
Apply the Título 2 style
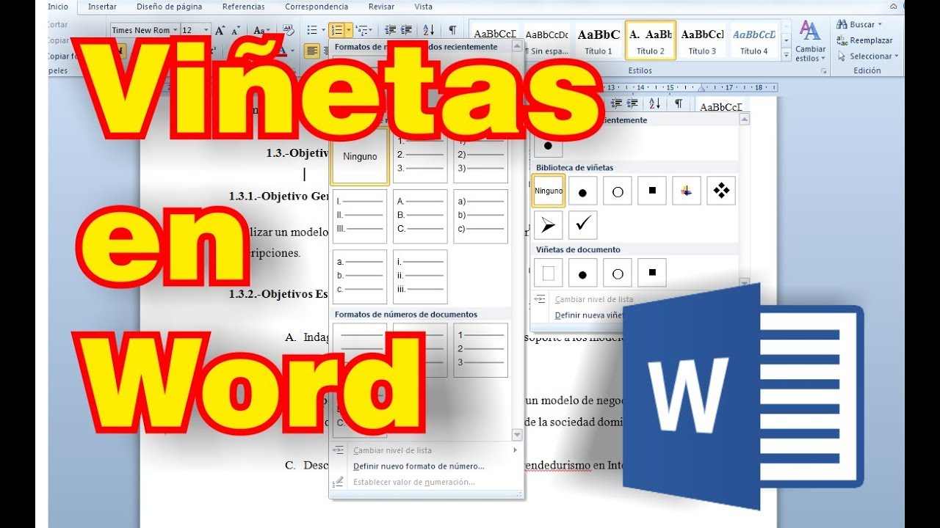651,40
